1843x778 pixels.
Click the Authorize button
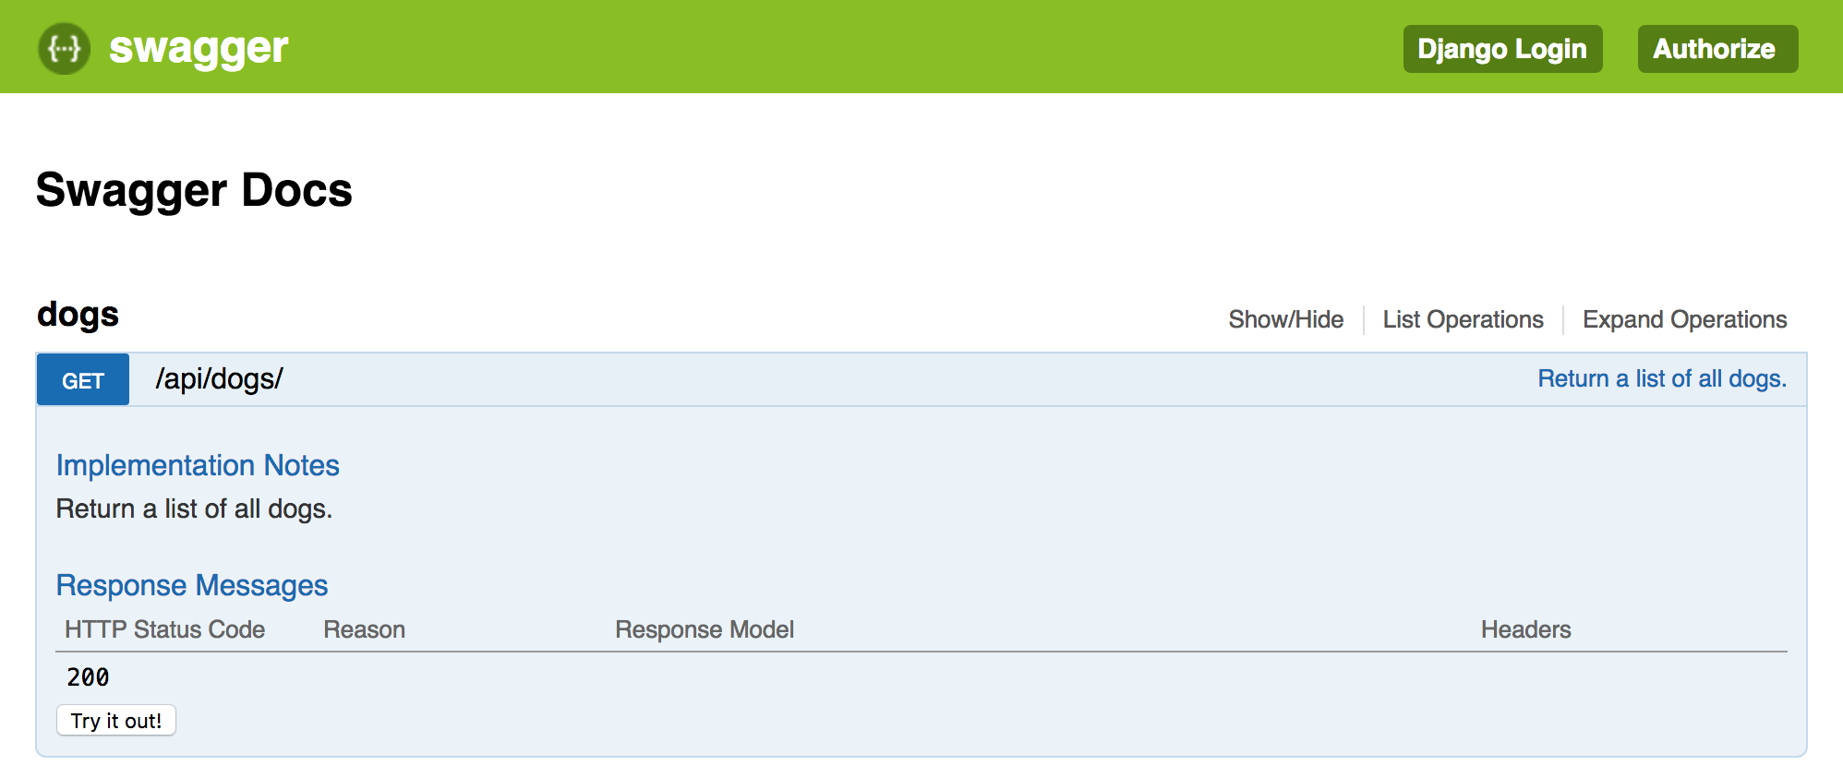coord(1717,49)
